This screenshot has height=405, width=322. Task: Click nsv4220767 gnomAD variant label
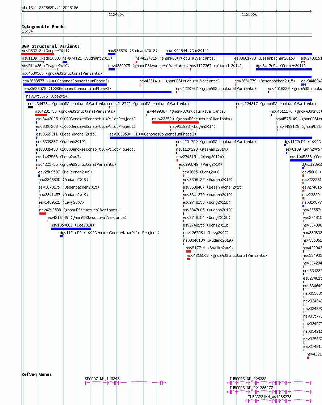(216, 89)
